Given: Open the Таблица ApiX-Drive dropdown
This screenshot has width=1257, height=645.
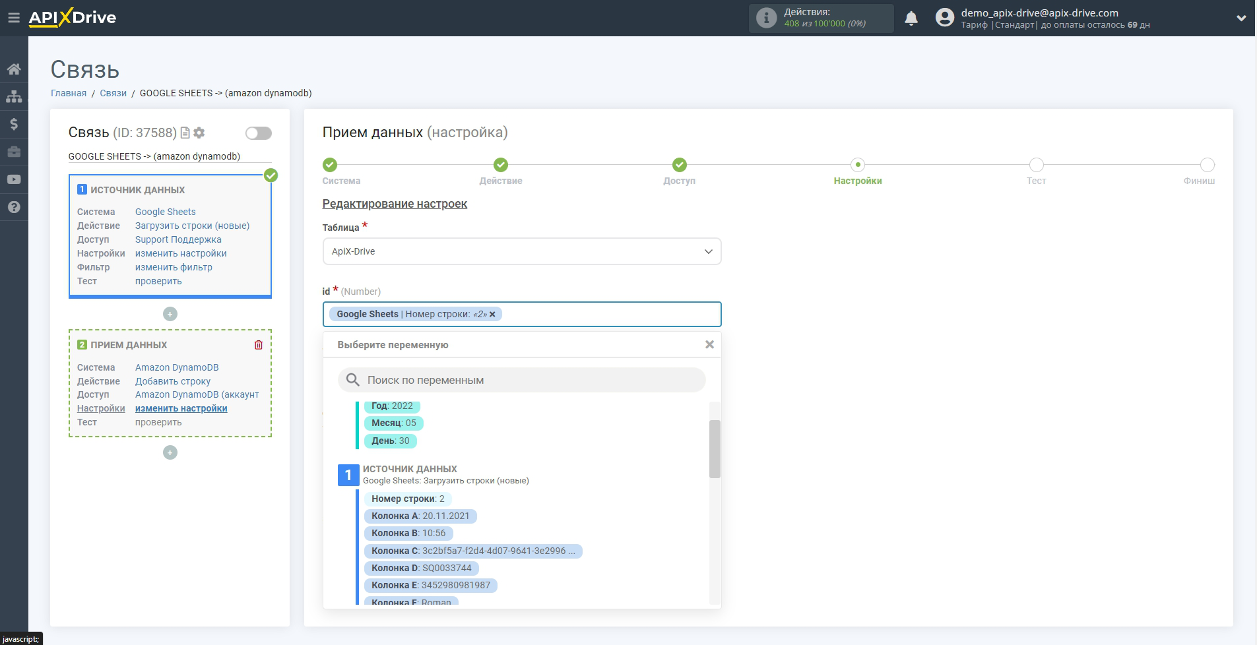Looking at the screenshot, I should [x=521, y=251].
